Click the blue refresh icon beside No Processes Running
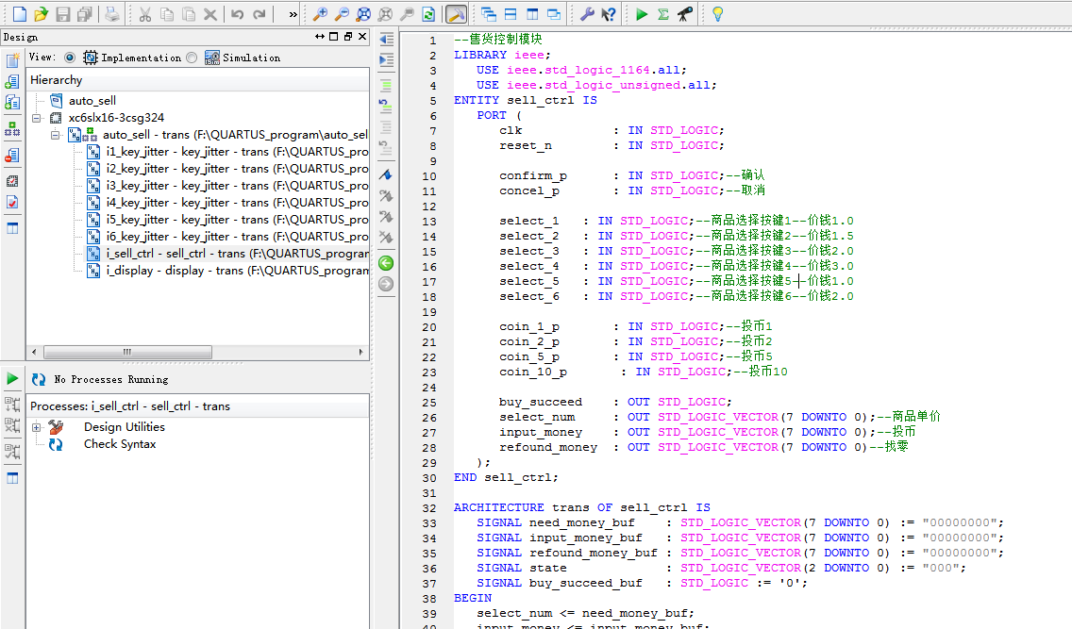 click(x=39, y=379)
